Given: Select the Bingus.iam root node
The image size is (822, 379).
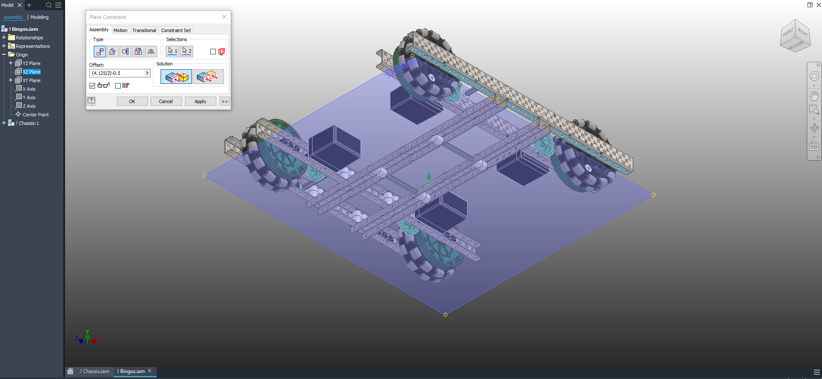Looking at the screenshot, I should point(24,29).
